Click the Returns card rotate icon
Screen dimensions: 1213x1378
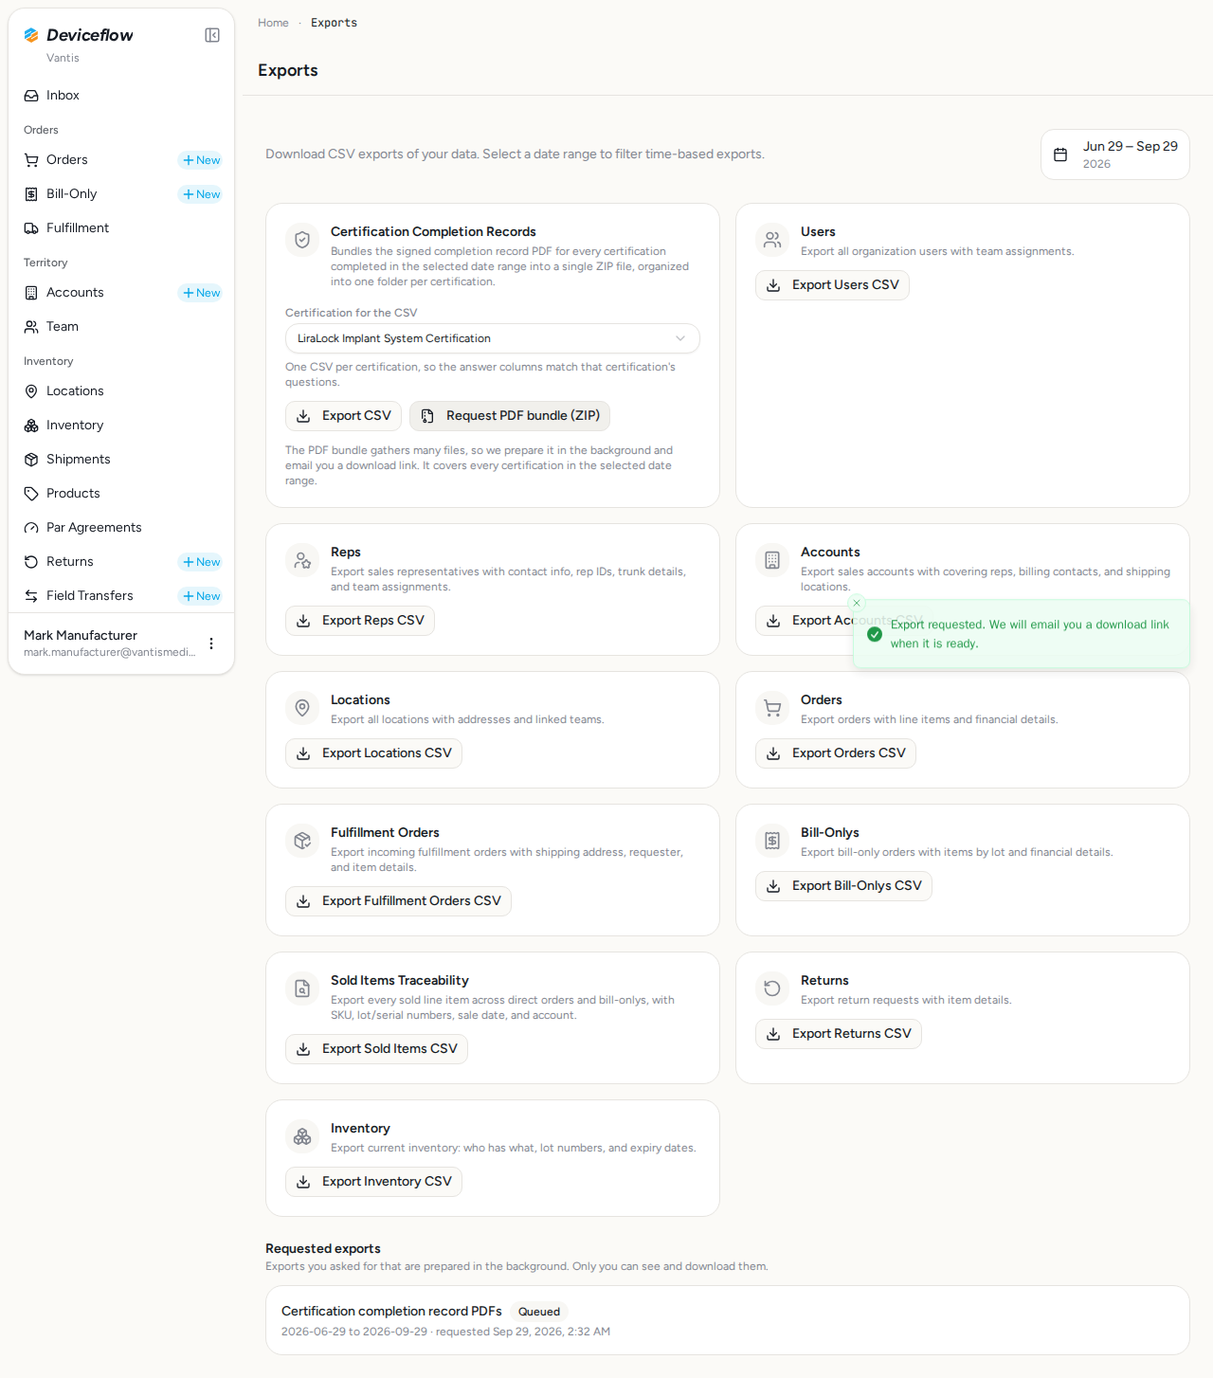[772, 988]
